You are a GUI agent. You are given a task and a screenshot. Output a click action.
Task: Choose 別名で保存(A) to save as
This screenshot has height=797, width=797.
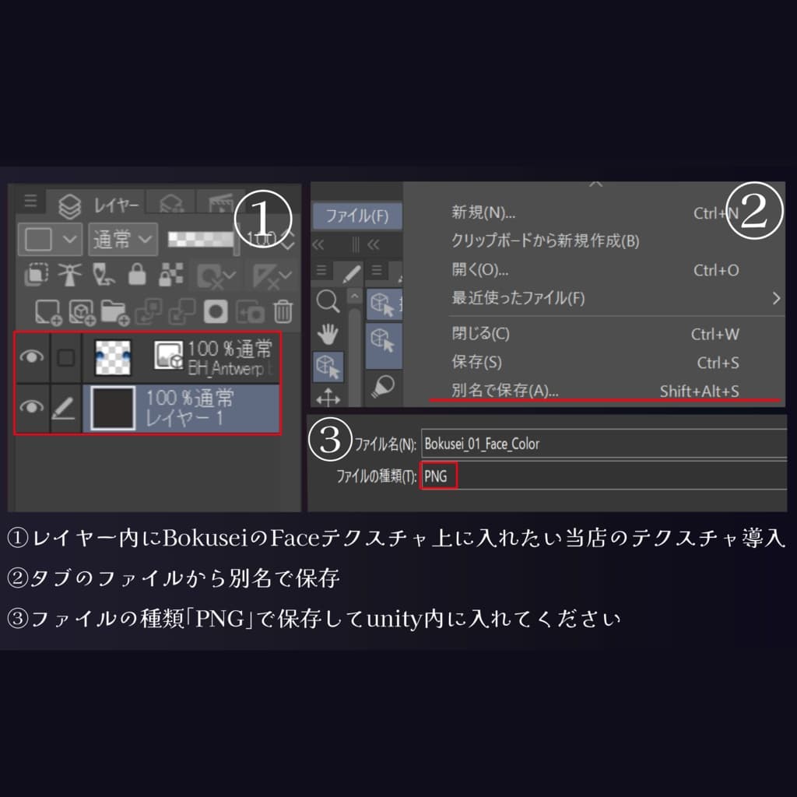(506, 391)
